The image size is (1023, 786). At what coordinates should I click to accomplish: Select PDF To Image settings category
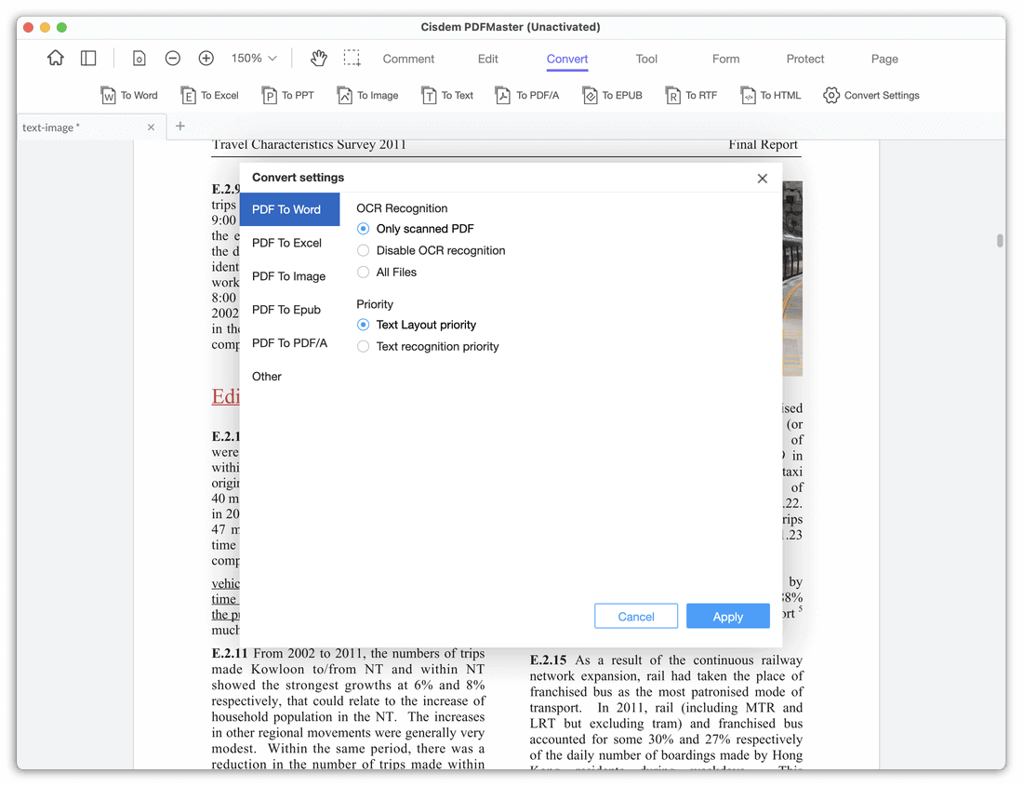point(289,276)
